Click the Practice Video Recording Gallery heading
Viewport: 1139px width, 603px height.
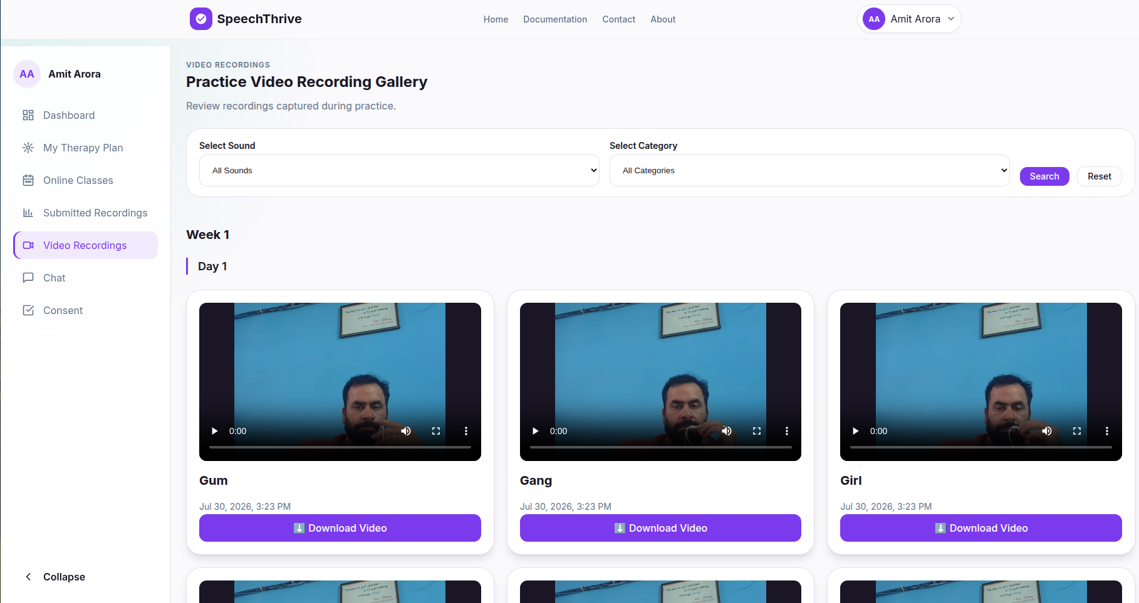[x=307, y=82]
